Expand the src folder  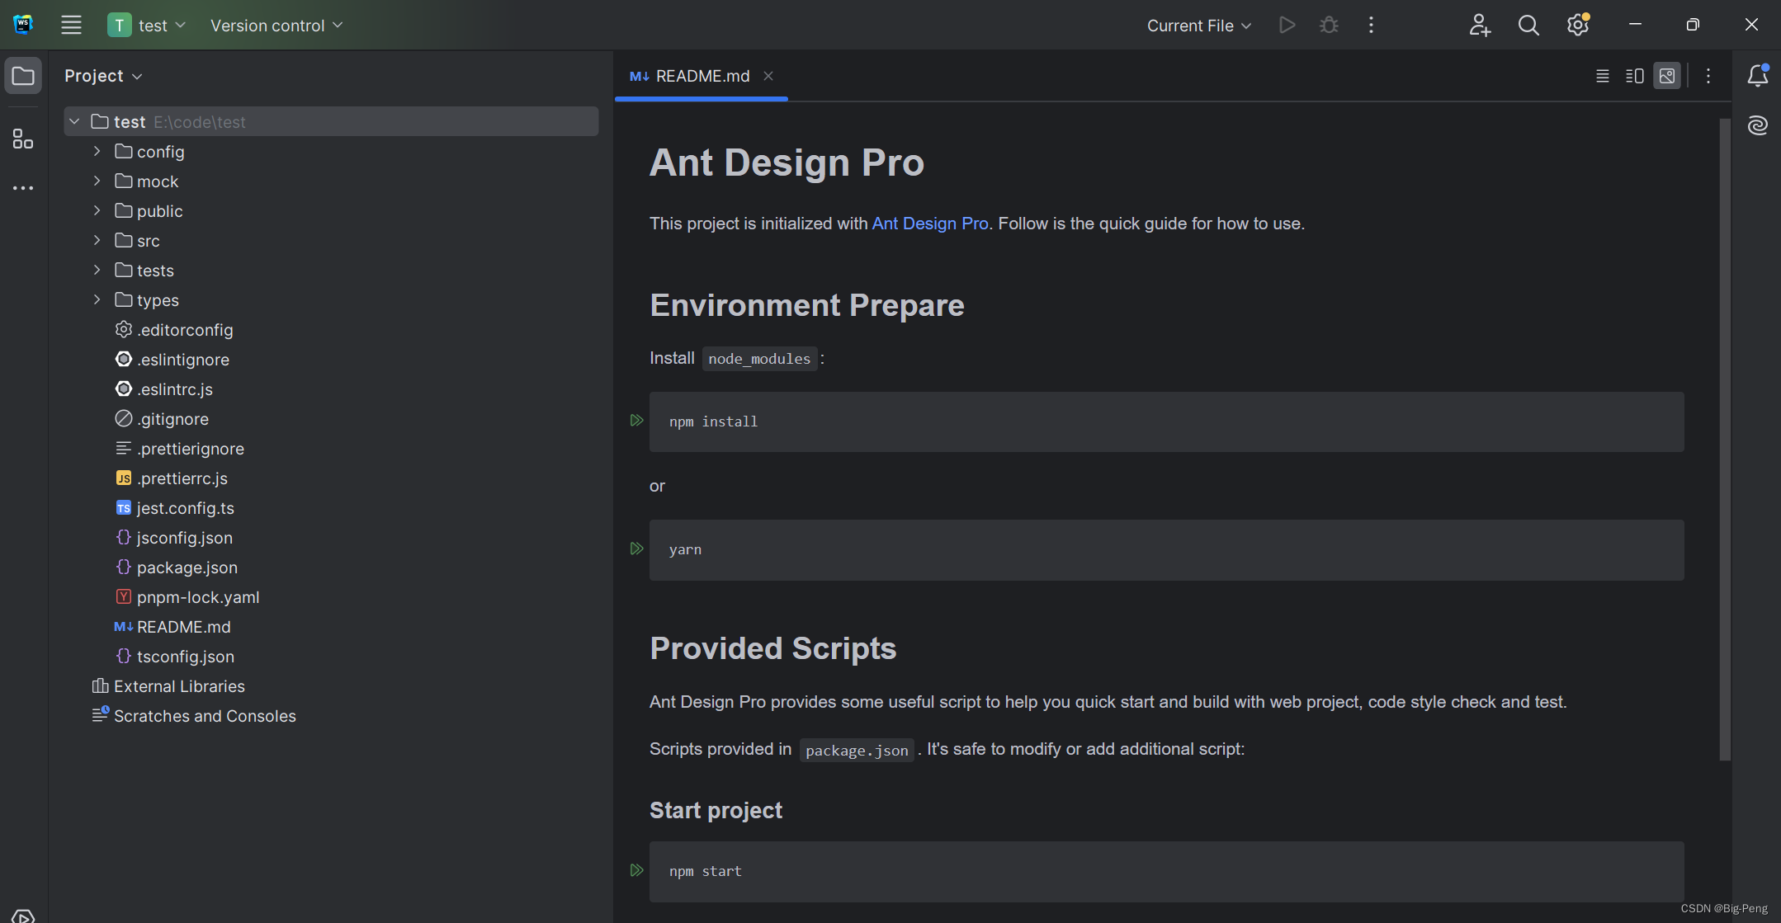[97, 241]
